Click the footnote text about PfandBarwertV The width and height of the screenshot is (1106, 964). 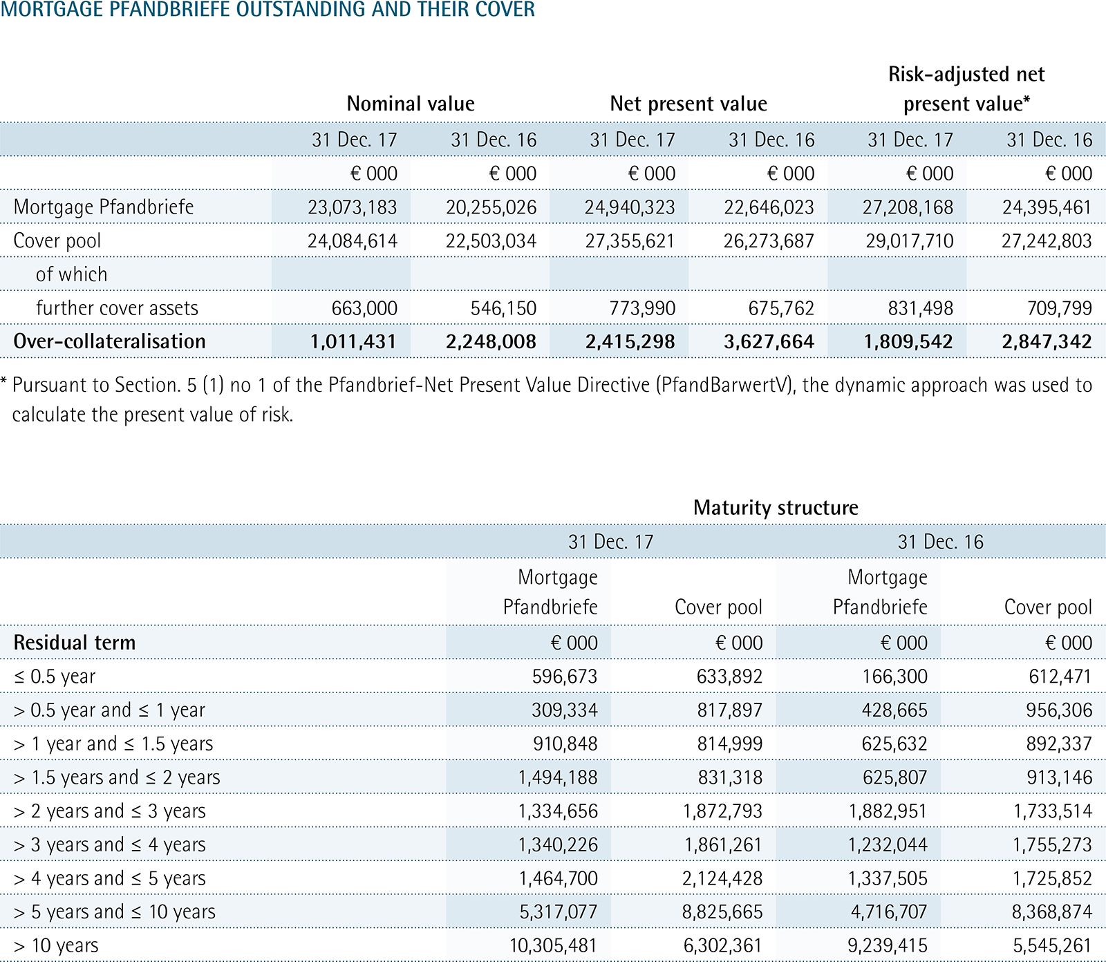tap(552, 399)
